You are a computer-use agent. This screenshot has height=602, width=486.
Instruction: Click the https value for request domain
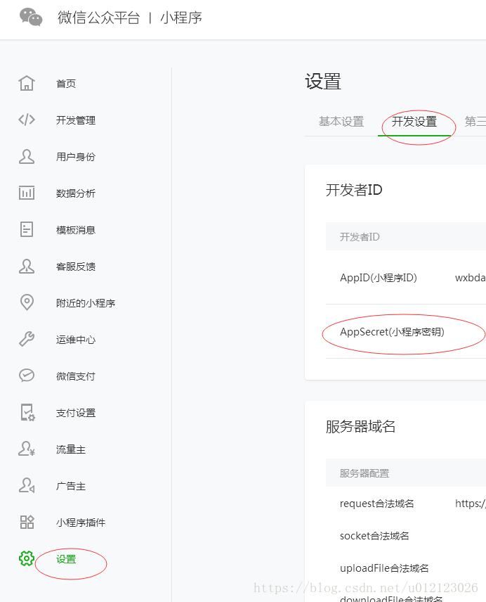tap(471, 504)
